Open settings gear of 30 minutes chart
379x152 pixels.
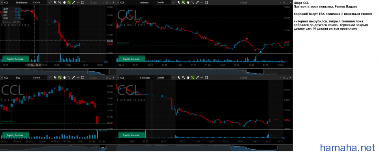107,2
